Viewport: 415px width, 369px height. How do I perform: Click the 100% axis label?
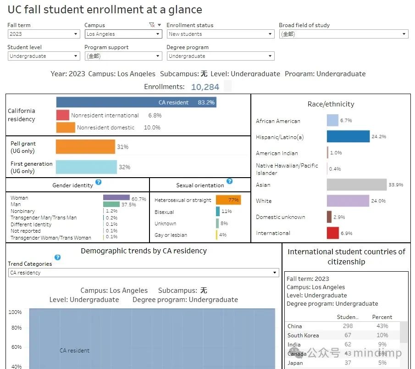coord(15,312)
